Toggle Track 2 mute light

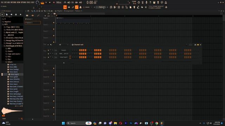54,29
